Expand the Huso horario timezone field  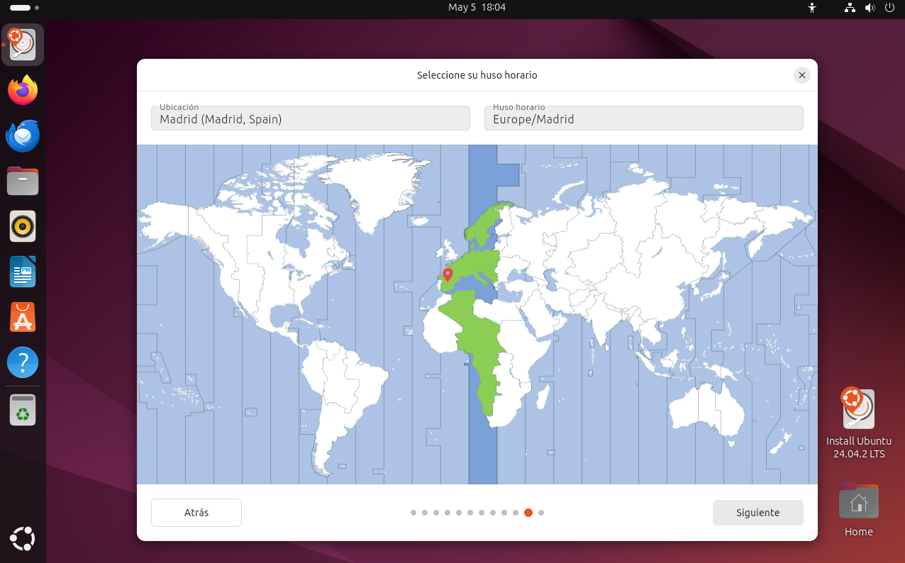click(x=643, y=118)
